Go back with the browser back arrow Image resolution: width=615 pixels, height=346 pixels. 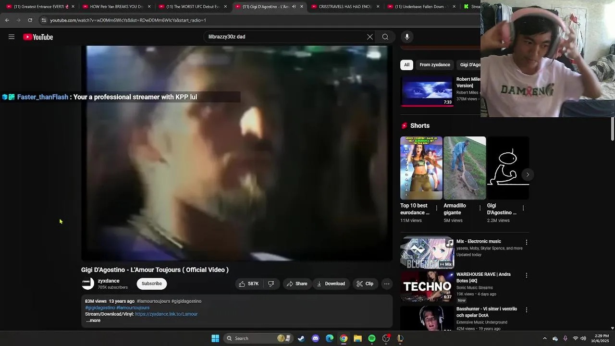click(x=7, y=20)
